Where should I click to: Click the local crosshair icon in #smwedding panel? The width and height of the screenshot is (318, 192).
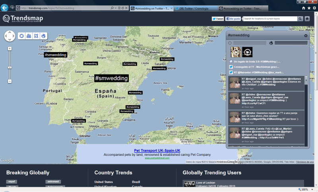pos(230,43)
